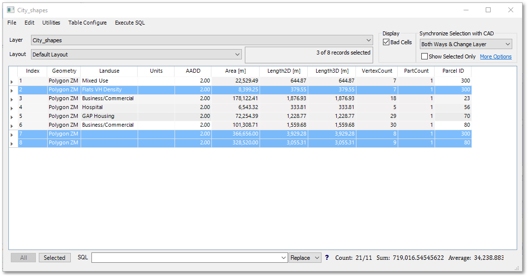Click the PartCount column header
The width and height of the screenshot is (528, 277).
(x=416, y=71)
